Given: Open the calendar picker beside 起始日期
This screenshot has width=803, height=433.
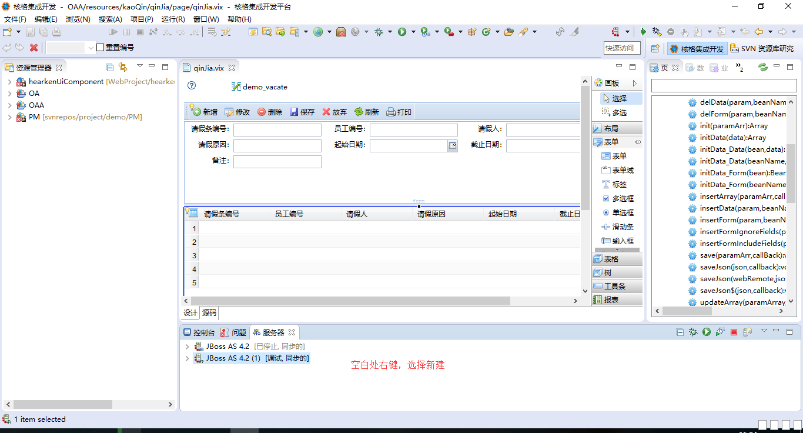Looking at the screenshot, I should (452, 146).
